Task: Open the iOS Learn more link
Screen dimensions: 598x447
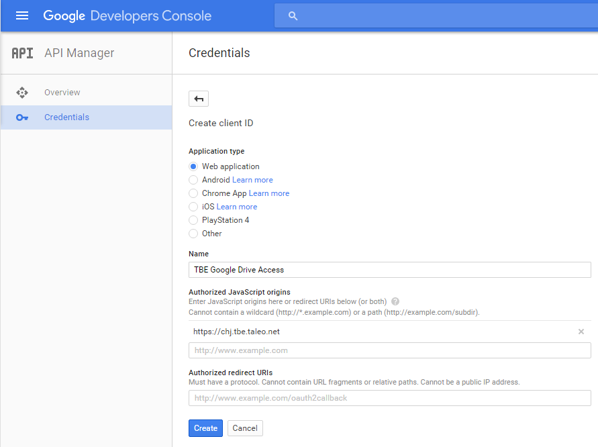Action: (x=237, y=207)
